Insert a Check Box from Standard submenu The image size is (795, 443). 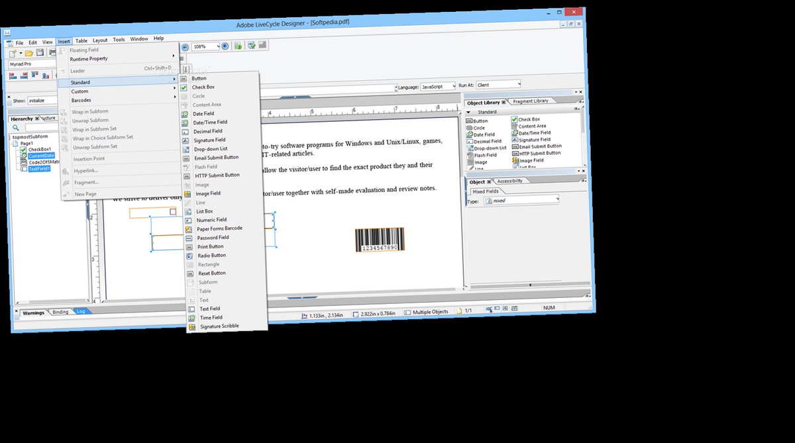point(203,87)
